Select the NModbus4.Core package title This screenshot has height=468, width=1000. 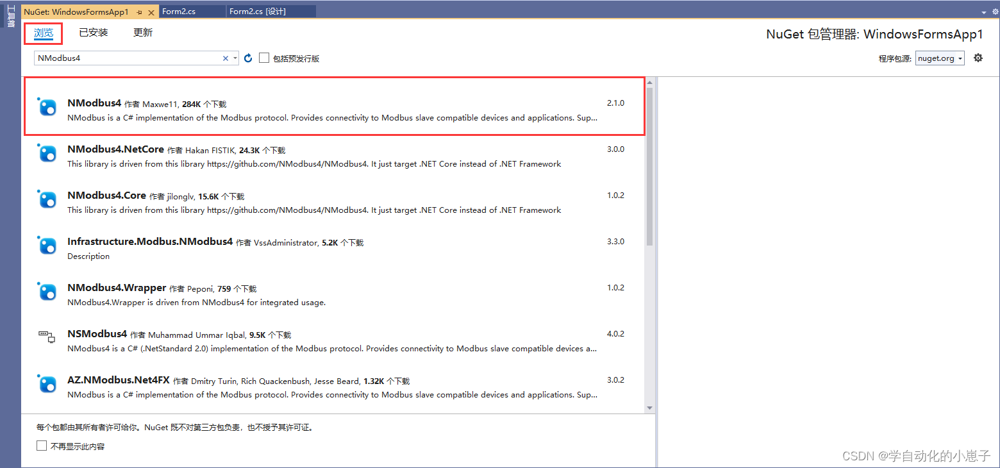point(106,196)
